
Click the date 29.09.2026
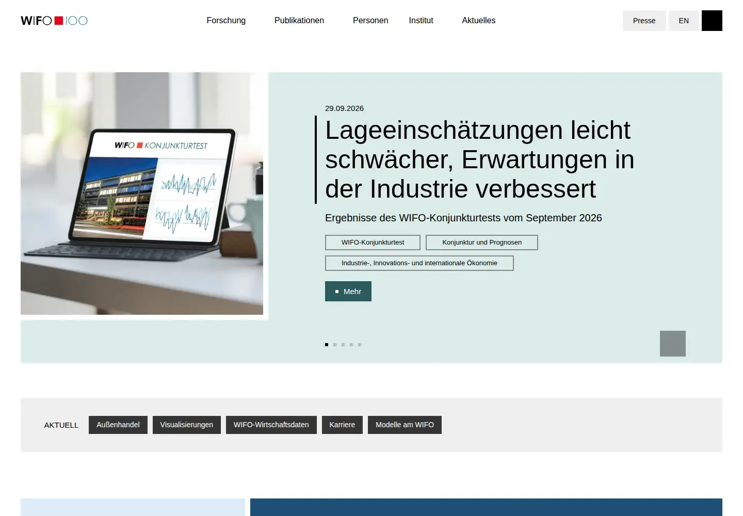click(x=344, y=108)
